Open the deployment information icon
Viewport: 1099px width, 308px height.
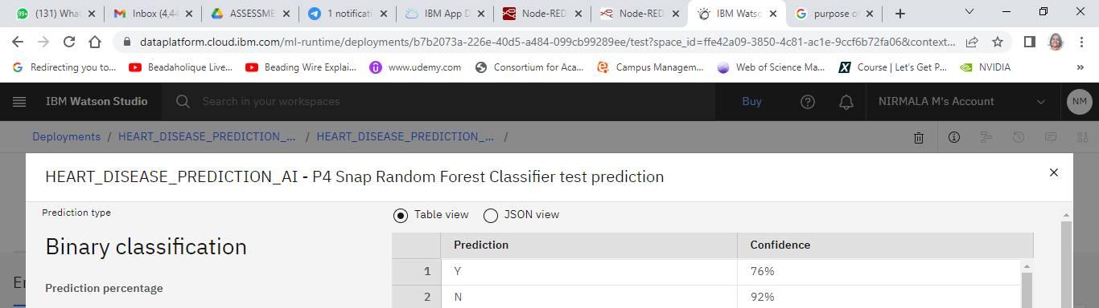point(953,137)
